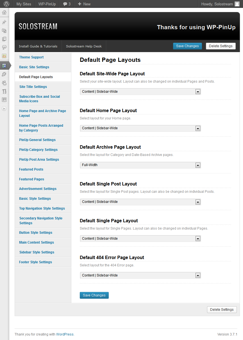Click 'Thanks for using WP-PinUp' header text
The height and width of the screenshot is (340, 243).
[x=196, y=27]
